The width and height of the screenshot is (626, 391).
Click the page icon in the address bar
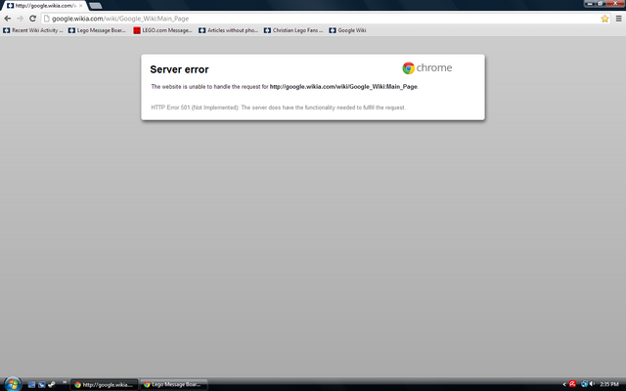[47, 19]
